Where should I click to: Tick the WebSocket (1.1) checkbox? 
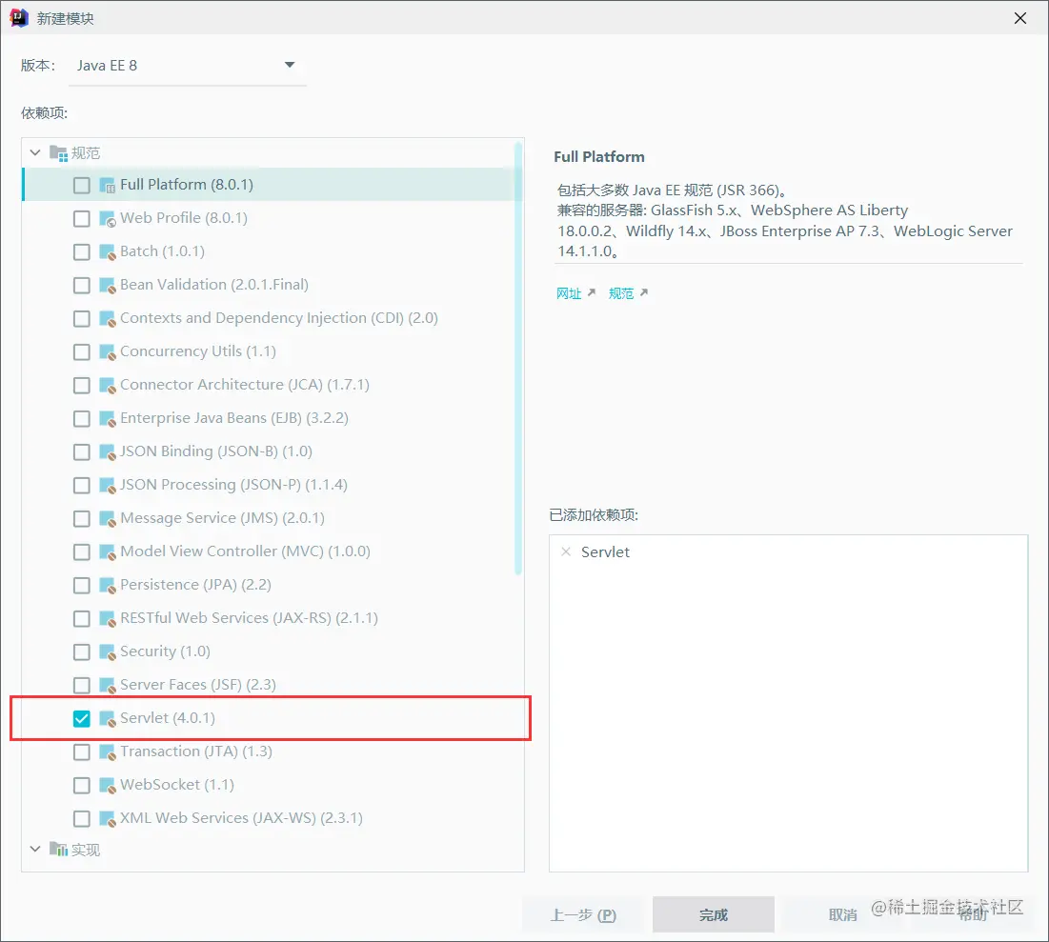[82, 786]
